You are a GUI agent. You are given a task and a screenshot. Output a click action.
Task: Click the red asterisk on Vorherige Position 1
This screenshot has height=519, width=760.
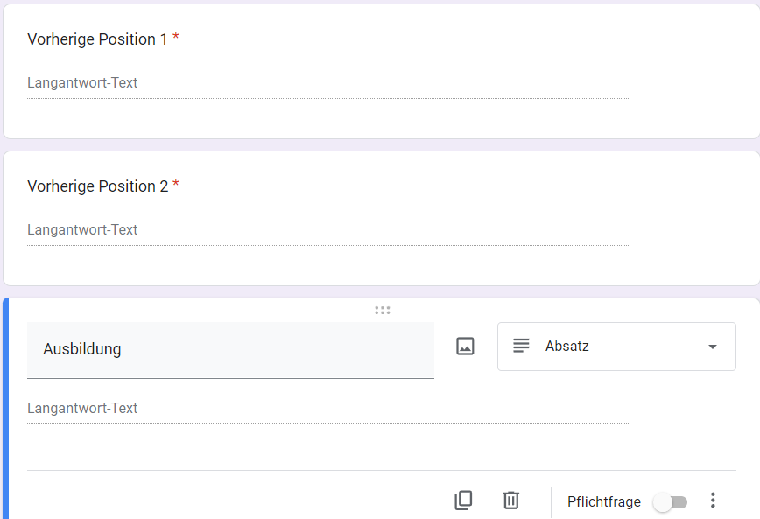pyautogui.click(x=176, y=38)
